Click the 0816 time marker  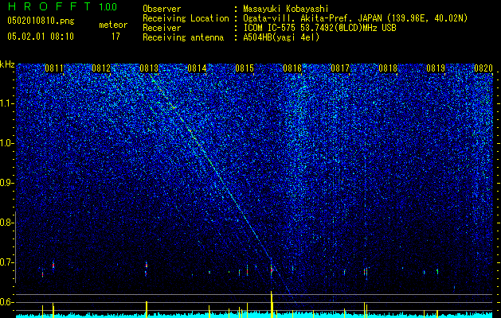[292, 68]
